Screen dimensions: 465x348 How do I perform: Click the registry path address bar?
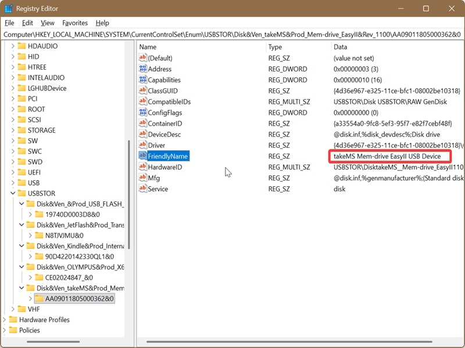click(232, 35)
